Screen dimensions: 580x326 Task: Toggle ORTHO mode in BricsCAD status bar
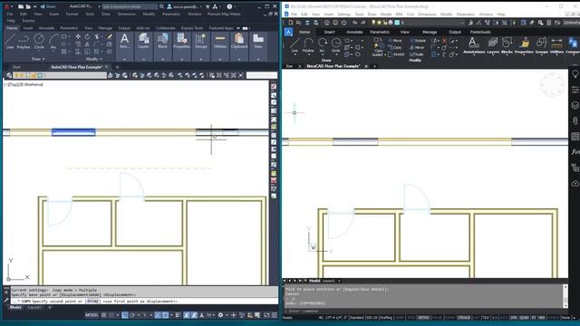[x=423, y=318]
